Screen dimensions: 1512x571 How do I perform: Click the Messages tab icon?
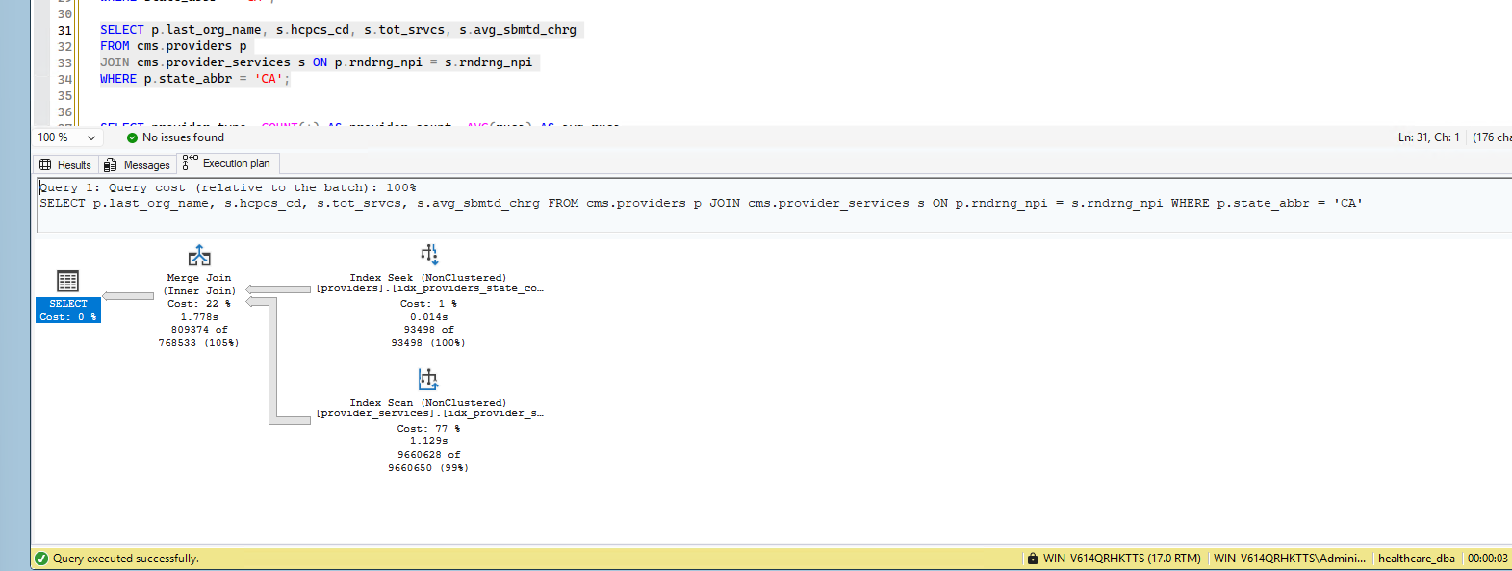(111, 164)
